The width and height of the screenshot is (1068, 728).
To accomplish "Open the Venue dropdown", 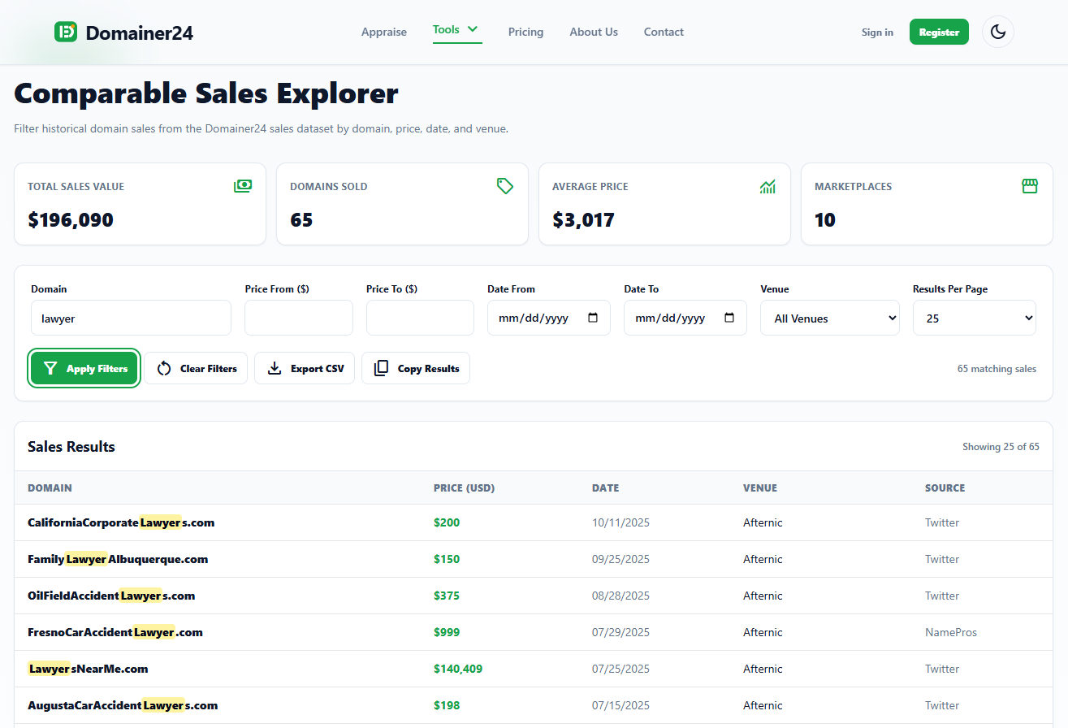I will point(830,318).
